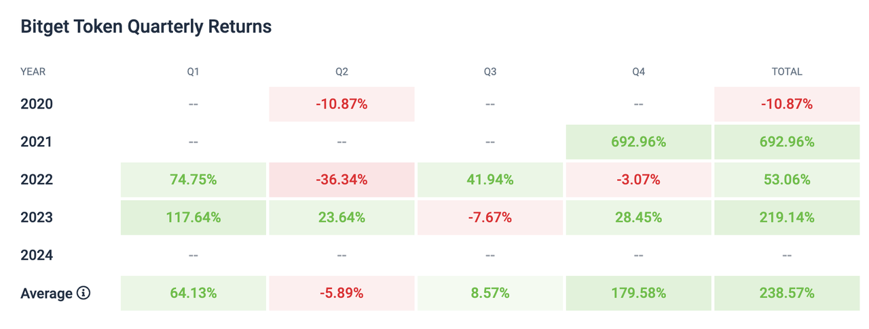The width and height of the screenshot is (869, 329).
Task: Click the Q1 column header
Action: point(193,71)
